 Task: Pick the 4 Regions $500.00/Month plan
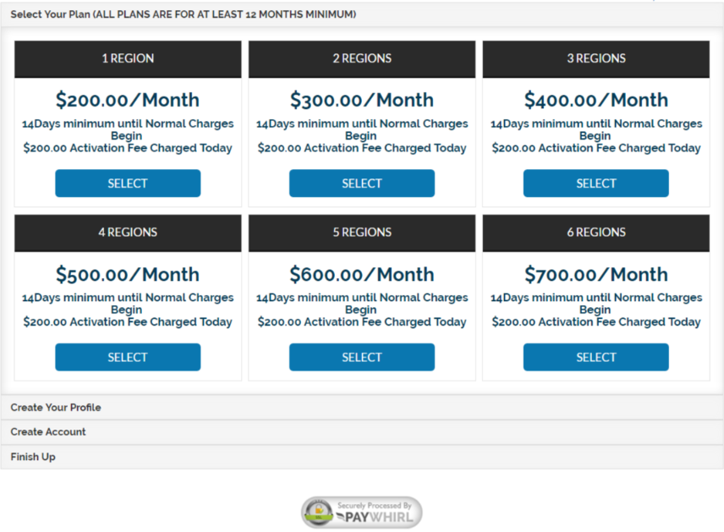coord(128,357)
